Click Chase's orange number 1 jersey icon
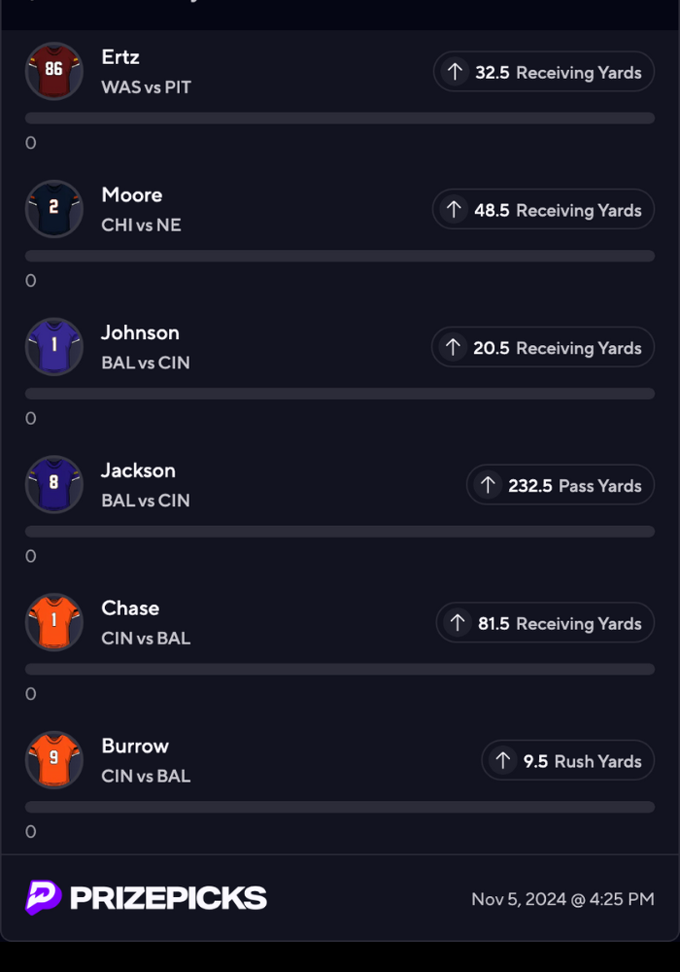Viewport: 680px width, 972px height. click(54, 622)
